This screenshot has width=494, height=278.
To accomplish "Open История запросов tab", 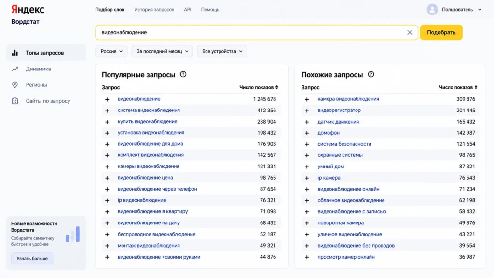I will (154, 10).
